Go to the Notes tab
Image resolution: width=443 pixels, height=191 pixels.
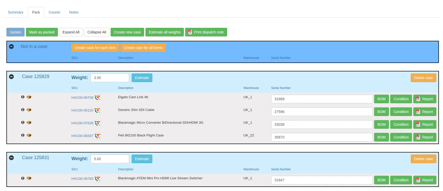(74, 12)
